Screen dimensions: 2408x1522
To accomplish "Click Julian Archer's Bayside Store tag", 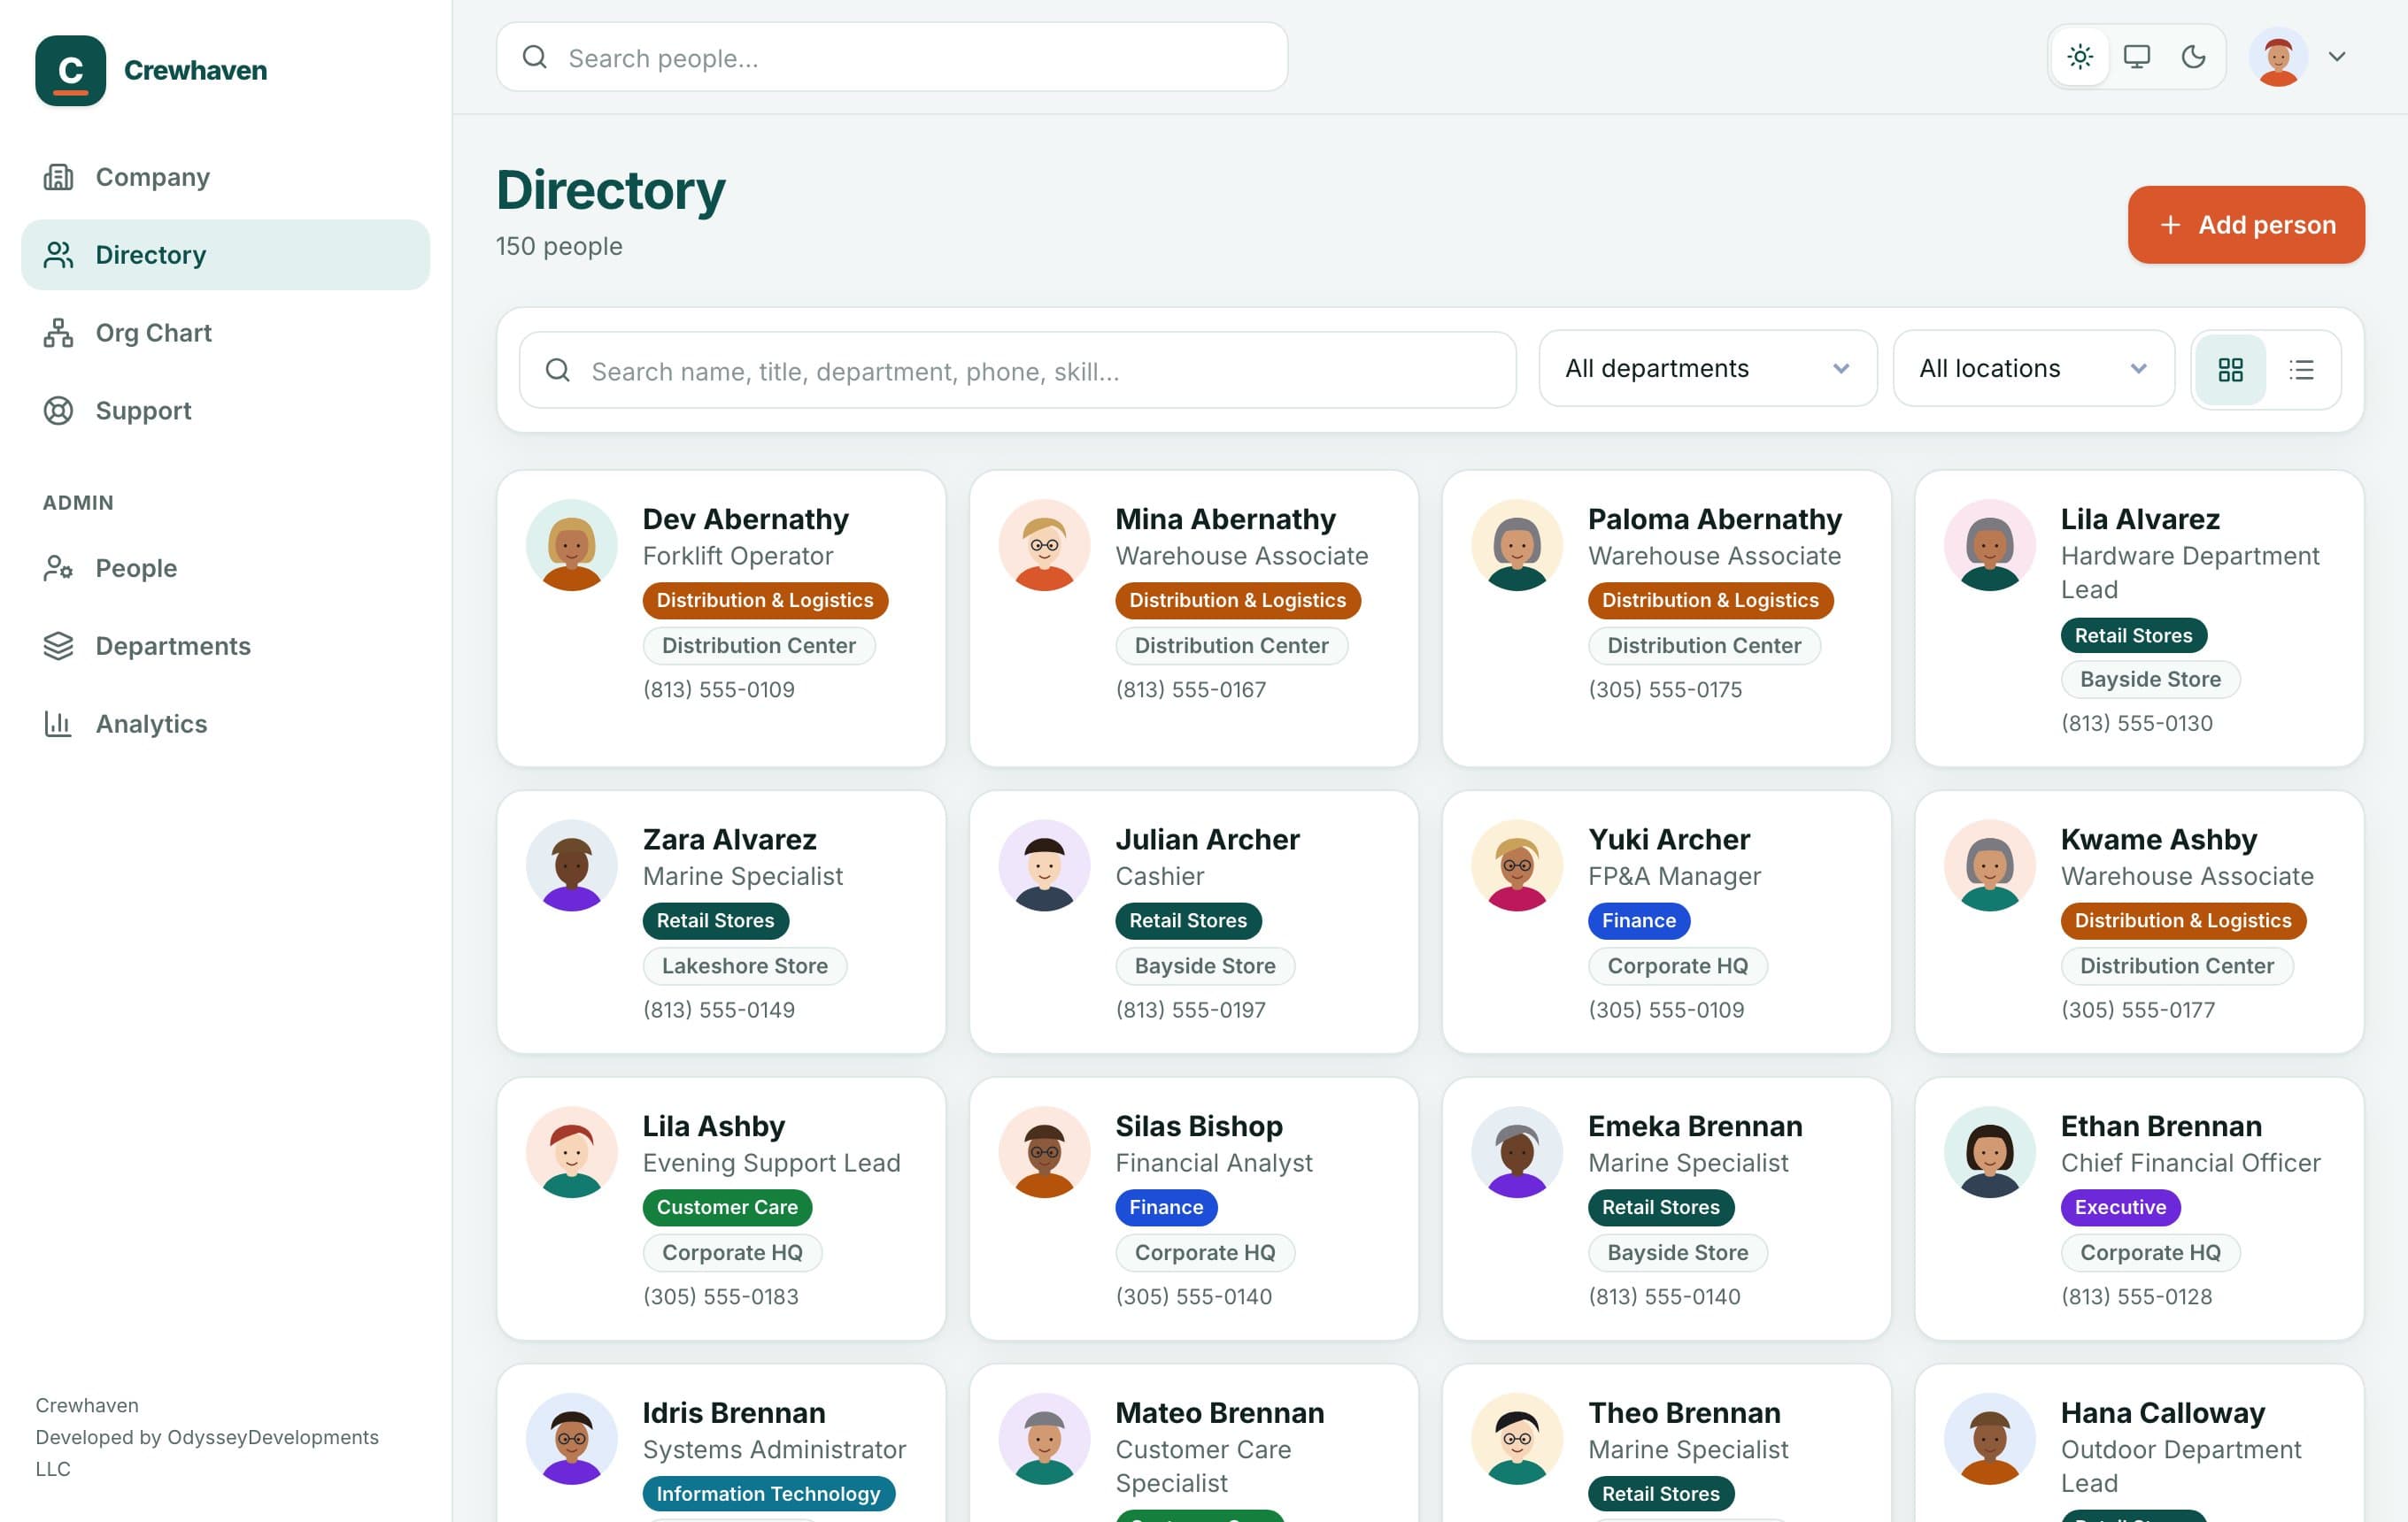I will [1205, 966].
